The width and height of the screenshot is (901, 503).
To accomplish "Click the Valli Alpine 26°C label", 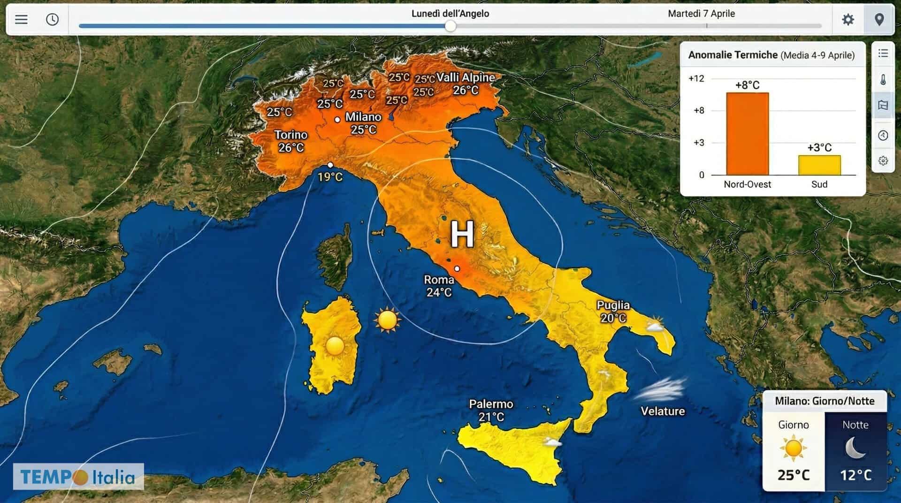I will (x=466, y=84).
